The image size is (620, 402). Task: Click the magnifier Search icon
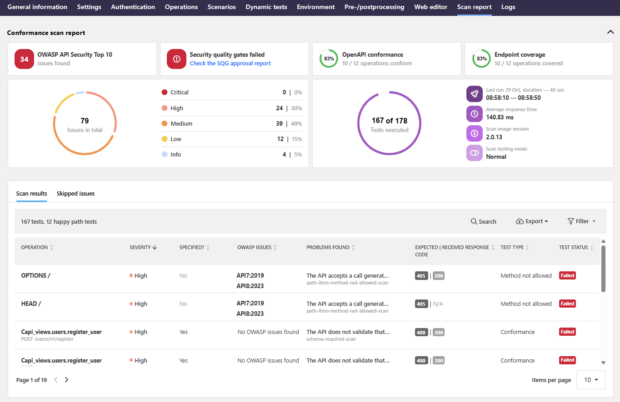[x=474, y=221]
